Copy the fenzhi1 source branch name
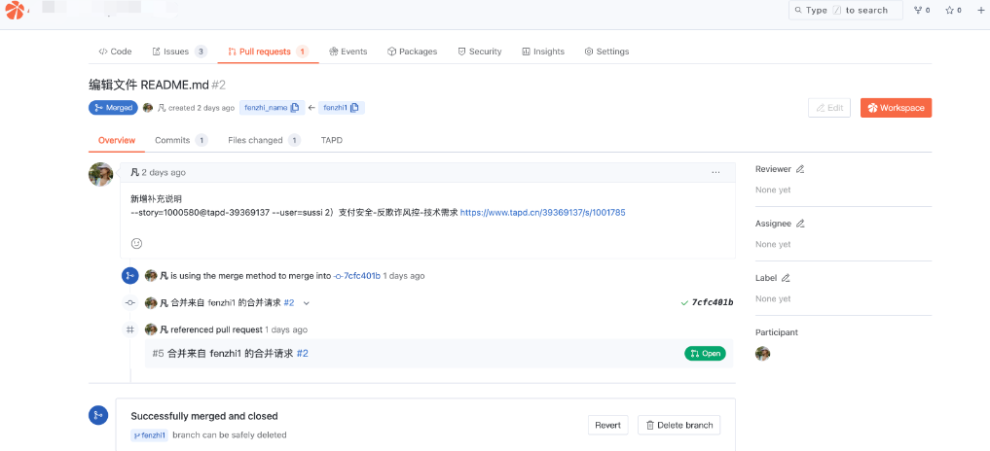The width and height of the screenshot is (990, 451). coord(354,108)
